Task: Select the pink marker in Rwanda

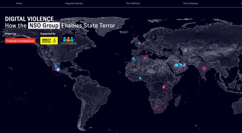Action: click(x=164, y=87)
